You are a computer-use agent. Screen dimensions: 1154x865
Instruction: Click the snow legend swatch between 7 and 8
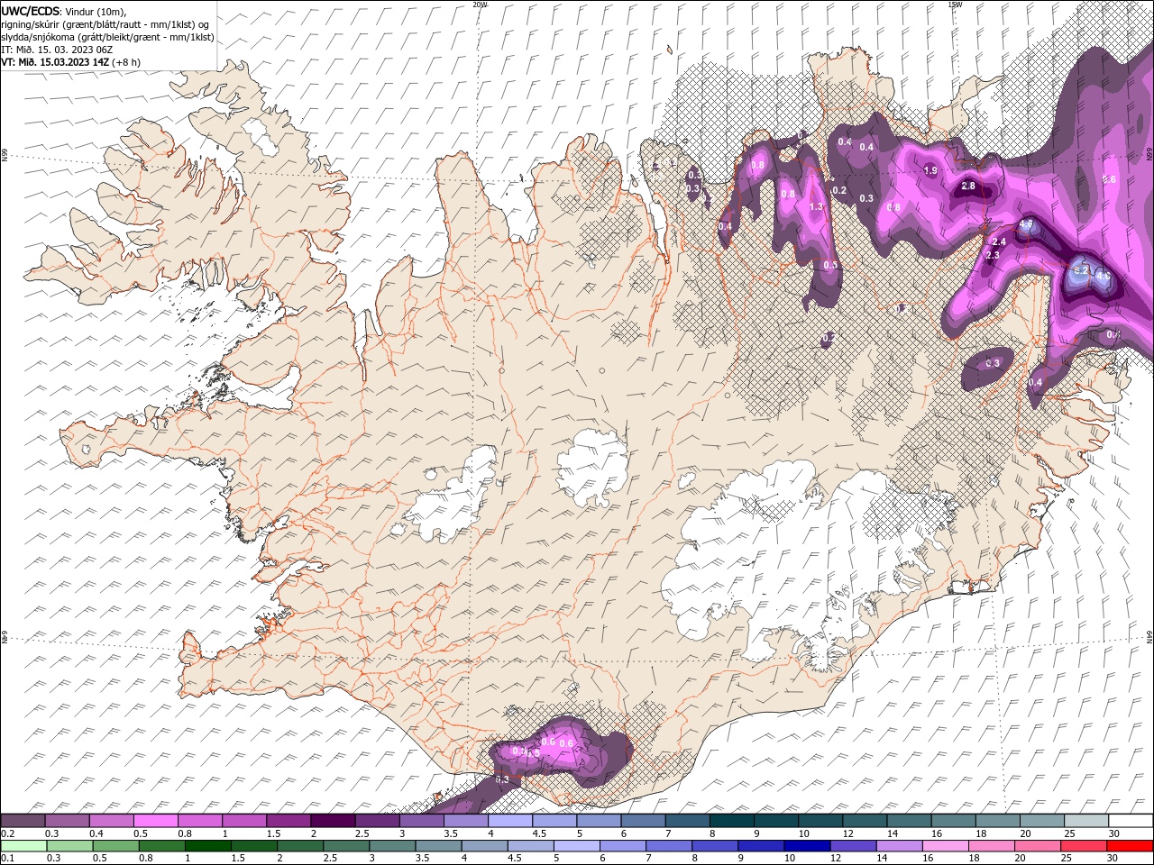coord(687,821)
